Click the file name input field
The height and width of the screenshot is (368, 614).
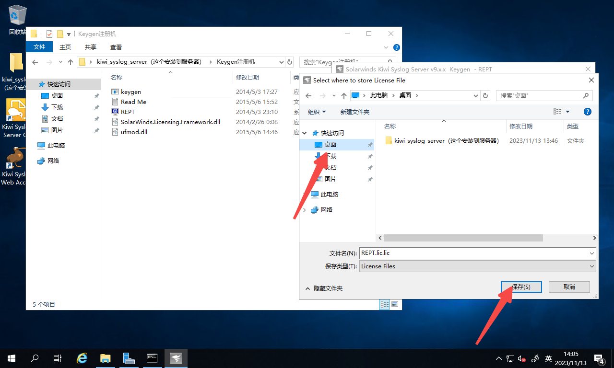[x=473, y=253]
